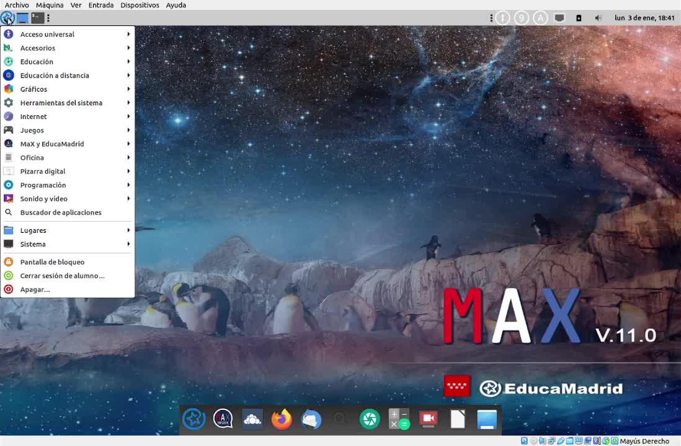Expand the Programación submenu

68,185
